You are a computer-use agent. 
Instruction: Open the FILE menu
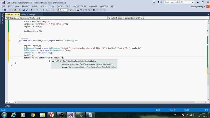[x=3, y=6]
